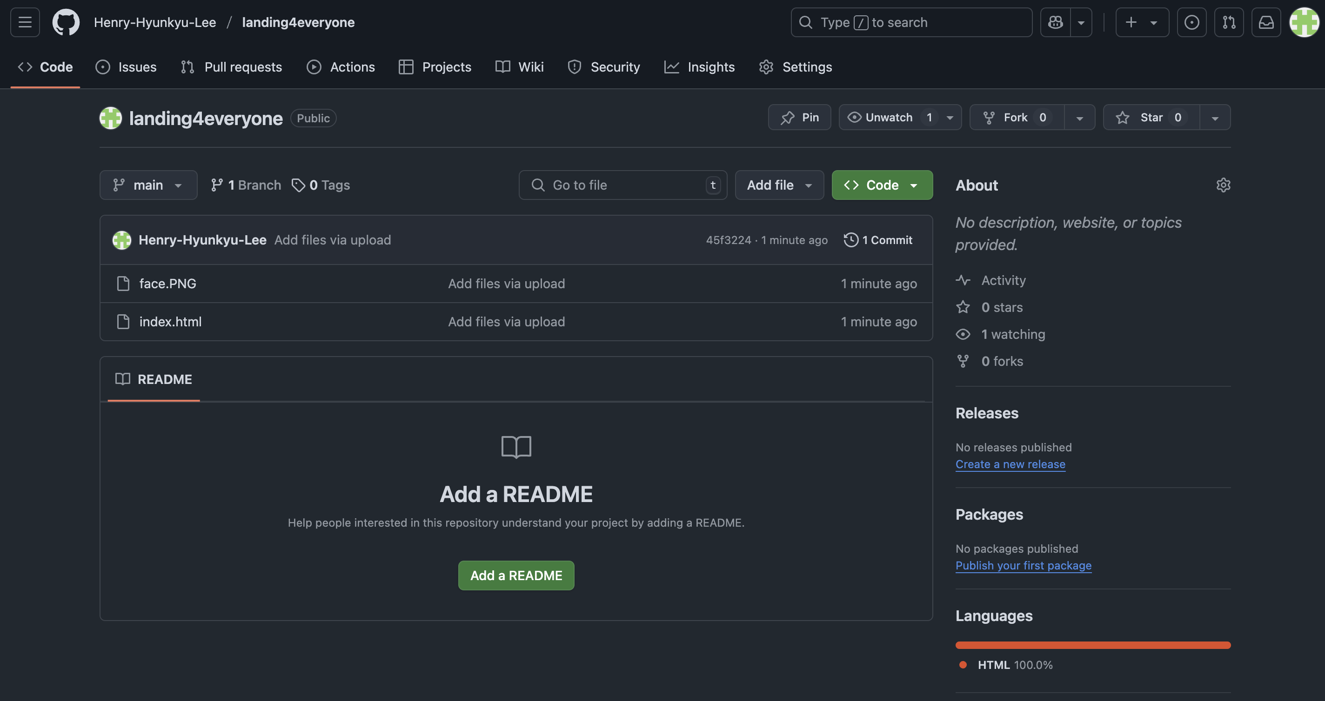Open the Pull requests tab
This screenshot has width=1325, height=701.
click(x=232, y=67)
